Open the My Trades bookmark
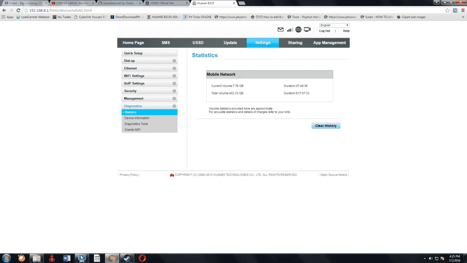 tap(62, 17)
